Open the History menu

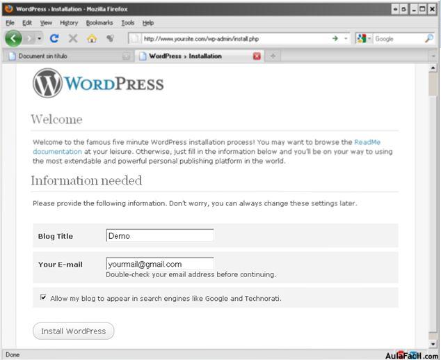pyautogui.click(x=69, y=23)
